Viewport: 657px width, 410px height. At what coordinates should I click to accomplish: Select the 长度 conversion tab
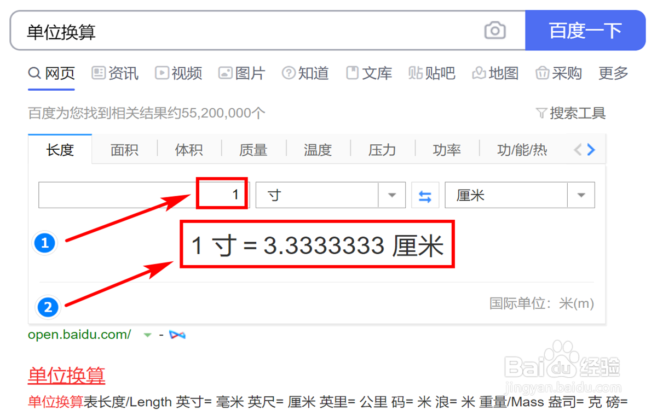(x=60, y=149)
